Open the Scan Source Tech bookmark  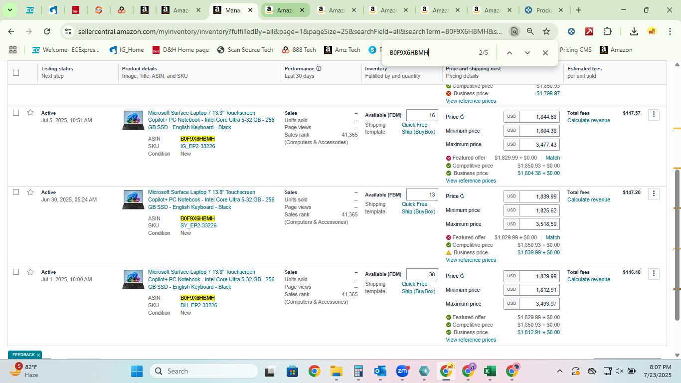click(245, 50)
